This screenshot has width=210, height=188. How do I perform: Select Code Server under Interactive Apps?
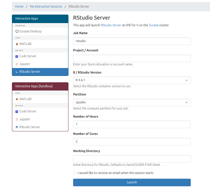[x=40, y=56]
